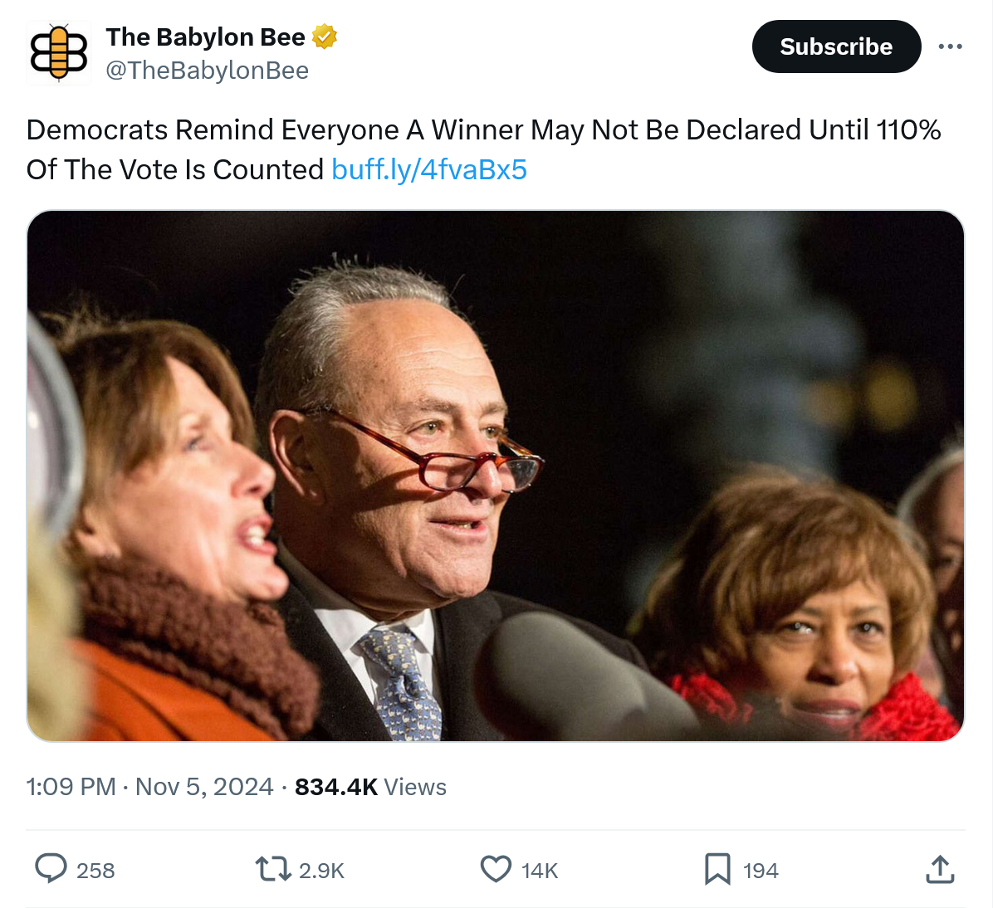This screenshot has height=908, width=993.
Task: Click the 14K likes count
Action: (540, 871)
